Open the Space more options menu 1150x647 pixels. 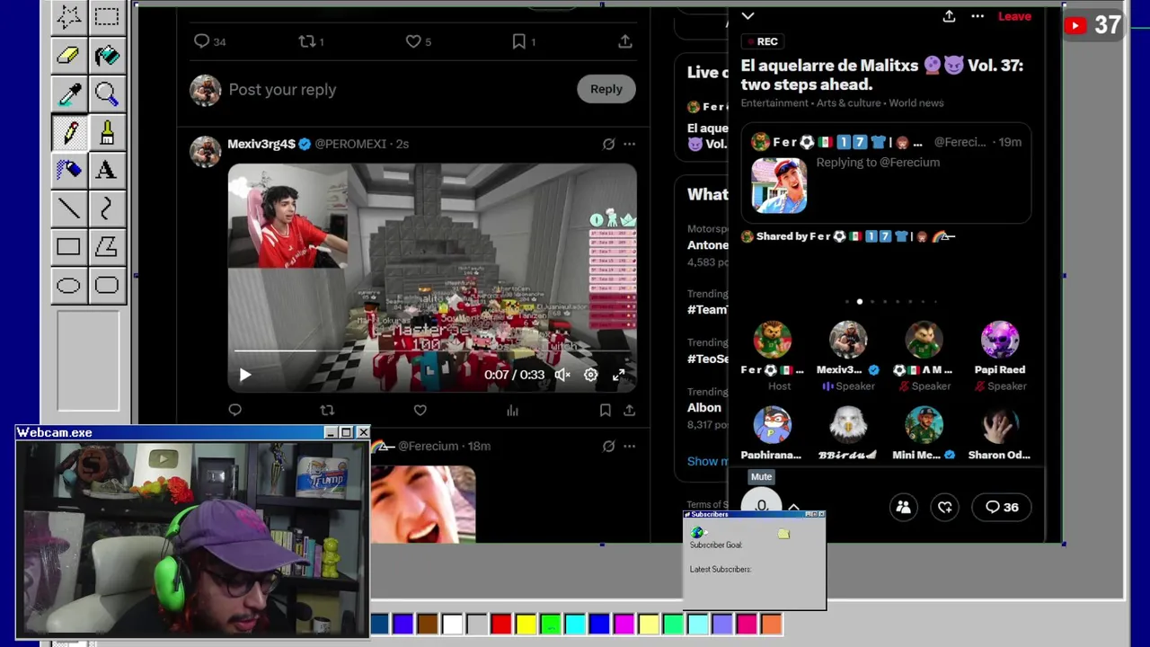pos(977,16)
